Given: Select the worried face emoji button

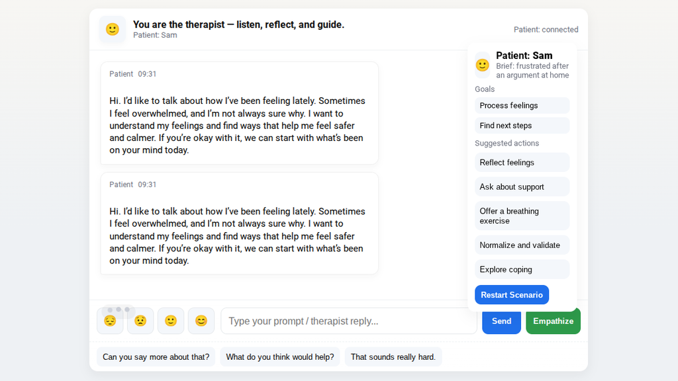Looking at the screenshot, I should (140, 321).
